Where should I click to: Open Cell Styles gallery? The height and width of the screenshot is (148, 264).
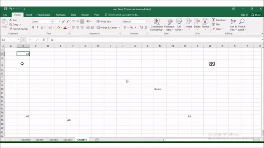coord(179,25)
